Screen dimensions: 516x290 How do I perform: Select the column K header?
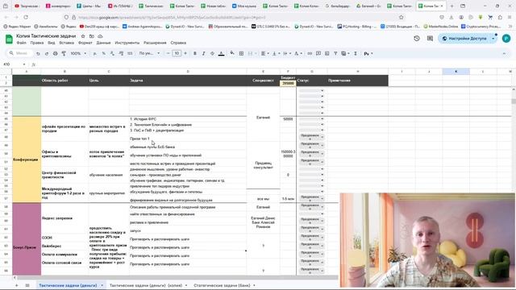click(456, 72)
